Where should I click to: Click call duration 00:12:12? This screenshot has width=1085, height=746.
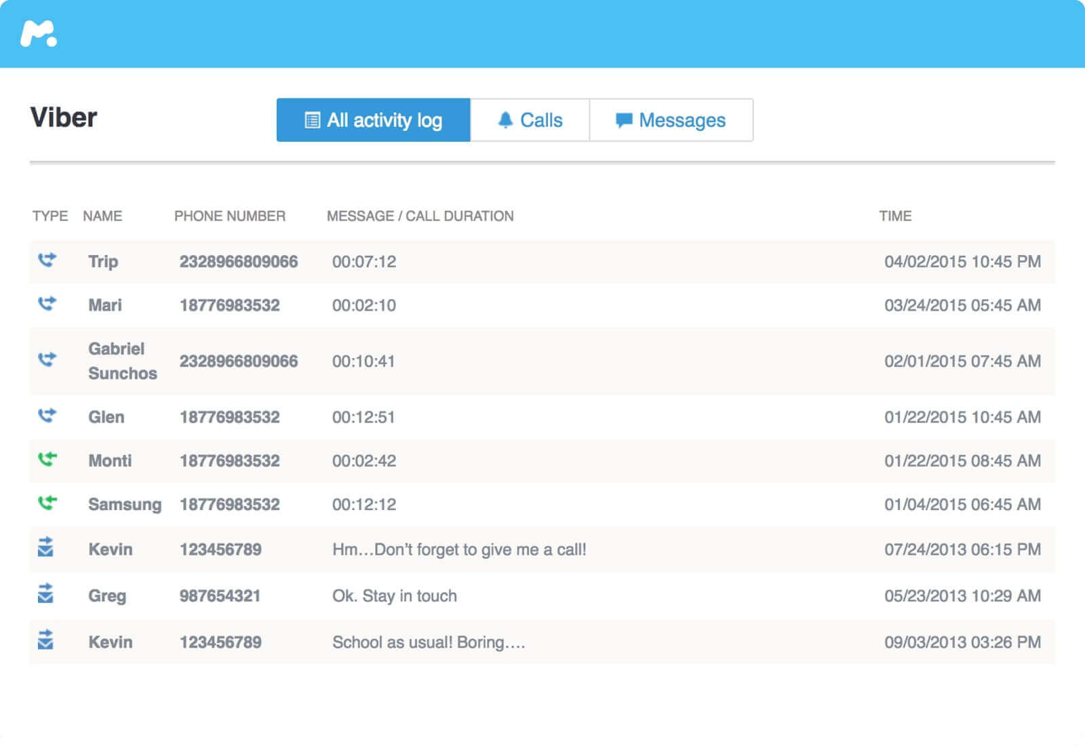(364, 505)
